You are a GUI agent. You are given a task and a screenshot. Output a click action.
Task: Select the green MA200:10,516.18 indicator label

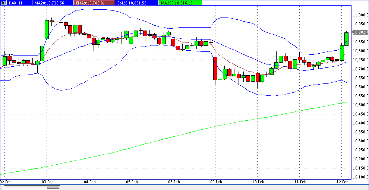tap(180, 3)
